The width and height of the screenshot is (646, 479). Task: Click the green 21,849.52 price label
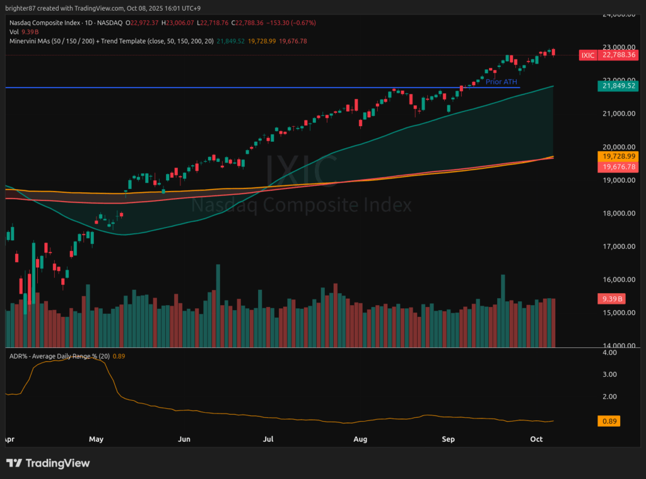(x=618, y=86)
